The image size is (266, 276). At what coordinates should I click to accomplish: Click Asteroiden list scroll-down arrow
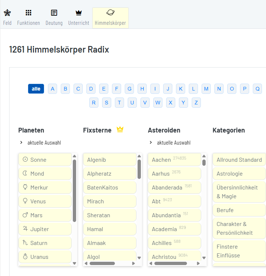point(204,258)
